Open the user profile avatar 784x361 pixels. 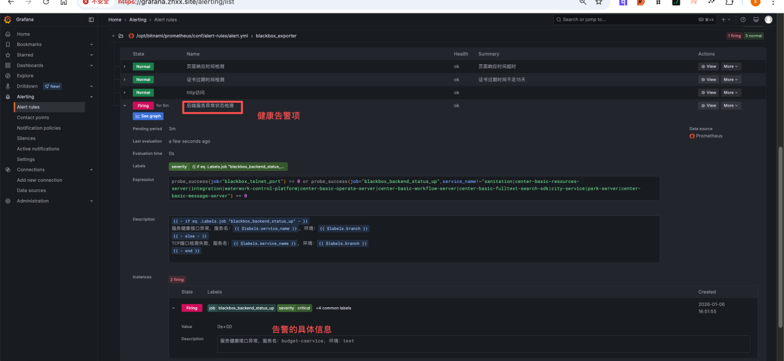pyautogui.click(x=769, y=20)
